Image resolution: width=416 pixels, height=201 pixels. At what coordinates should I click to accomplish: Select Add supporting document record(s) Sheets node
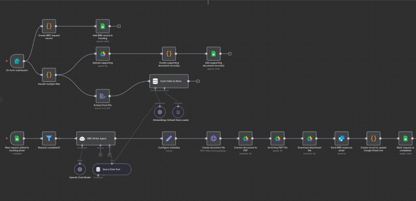(214, 54)
